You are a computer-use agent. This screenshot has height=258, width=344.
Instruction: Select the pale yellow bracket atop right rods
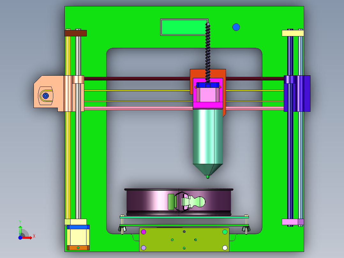[293, 33]
